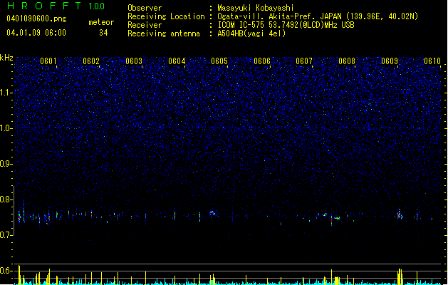Click the date stamp 04.01.09 06:00
The width and height of the screenshot is (448, 285).
pos(36,33)
